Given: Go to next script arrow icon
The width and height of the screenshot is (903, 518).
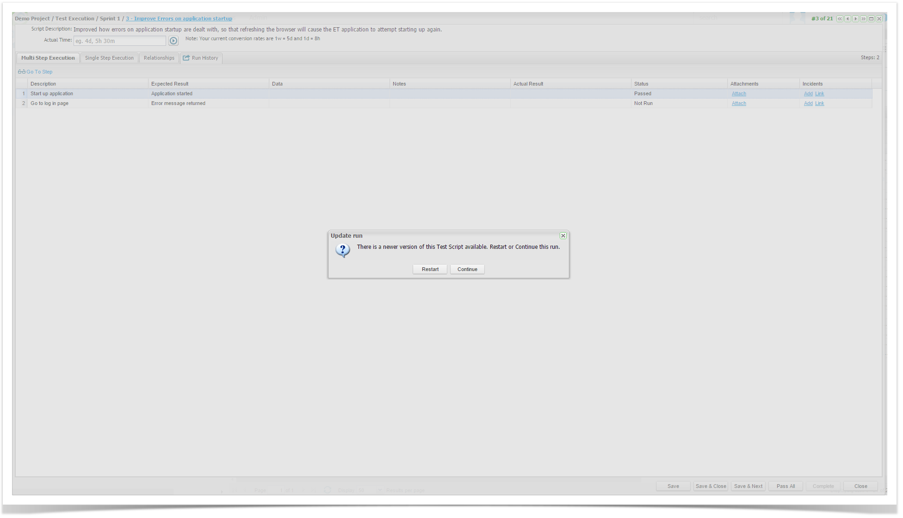Looking at the screenshot, I should click(x=855, y=19).
